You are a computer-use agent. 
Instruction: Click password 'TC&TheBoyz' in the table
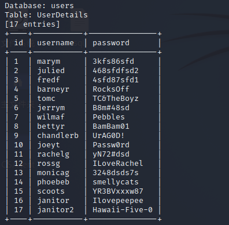(116, 99)
